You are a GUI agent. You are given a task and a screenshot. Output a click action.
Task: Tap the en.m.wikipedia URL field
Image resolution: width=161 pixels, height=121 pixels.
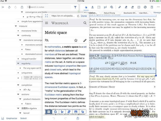point(63,16)
